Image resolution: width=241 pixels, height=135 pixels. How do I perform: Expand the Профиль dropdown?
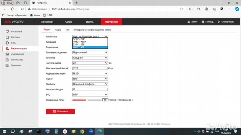90,84
